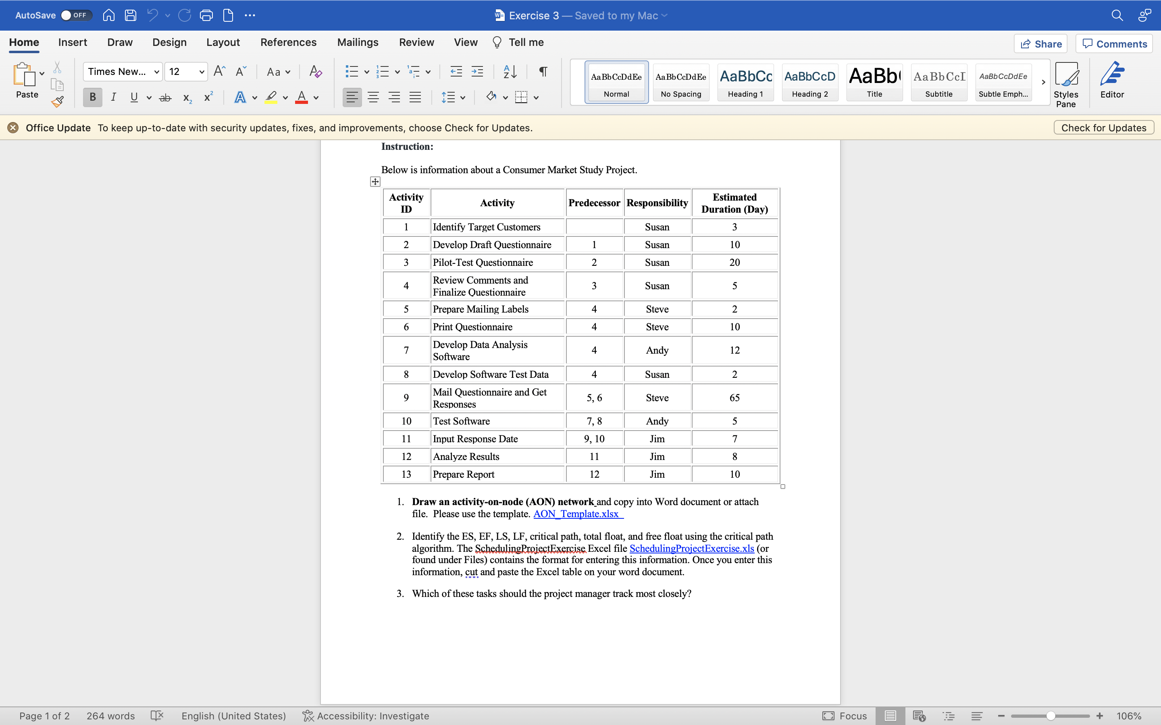Show paragraph marks

tap(543, 71)
